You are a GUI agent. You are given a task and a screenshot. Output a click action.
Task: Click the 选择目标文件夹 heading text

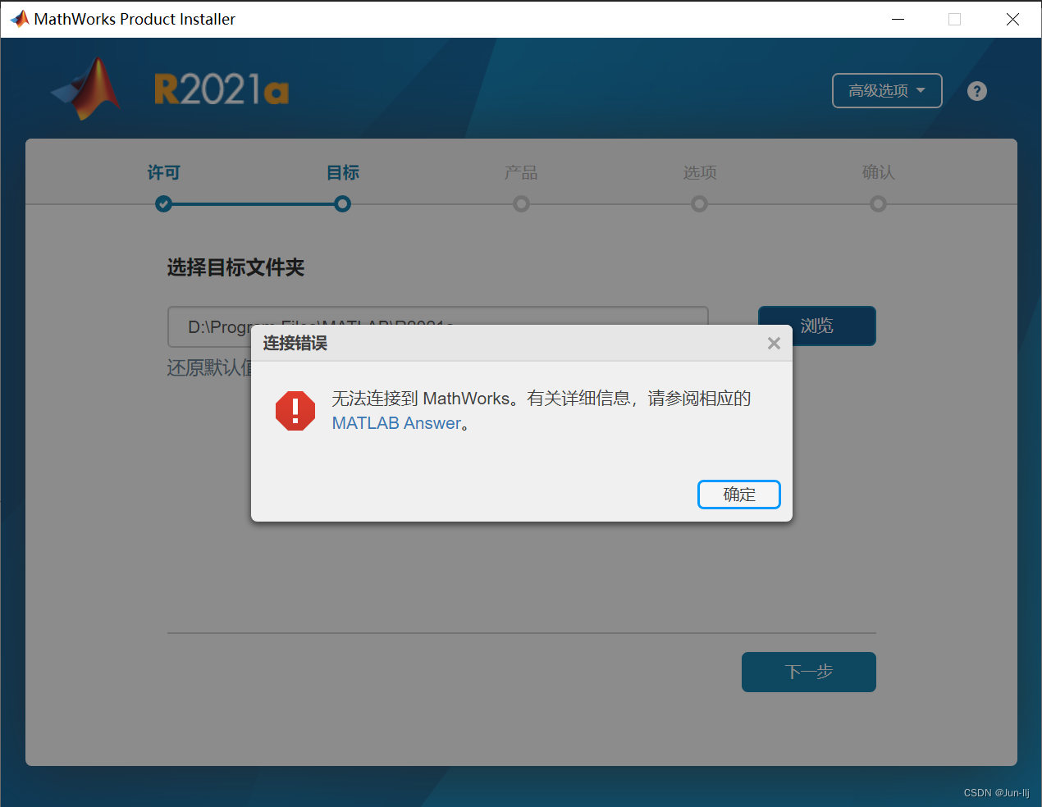pos(235,267)
